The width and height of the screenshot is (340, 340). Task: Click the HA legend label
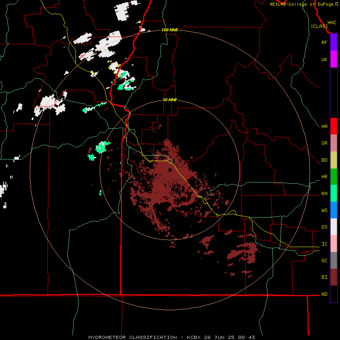[324, 127]
